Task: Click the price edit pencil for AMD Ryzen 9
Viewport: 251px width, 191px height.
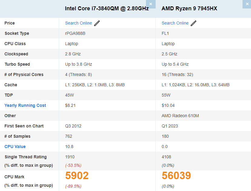Action: pos(193,23)
